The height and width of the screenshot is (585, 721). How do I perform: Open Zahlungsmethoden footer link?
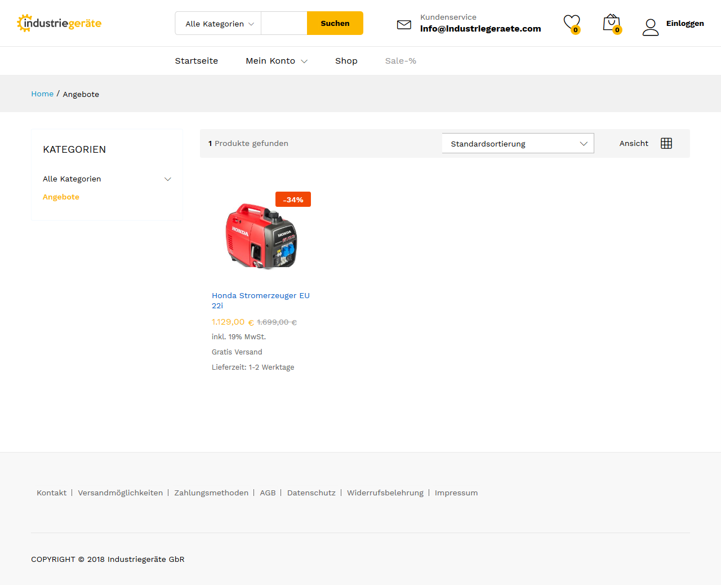tap(211, 493)
